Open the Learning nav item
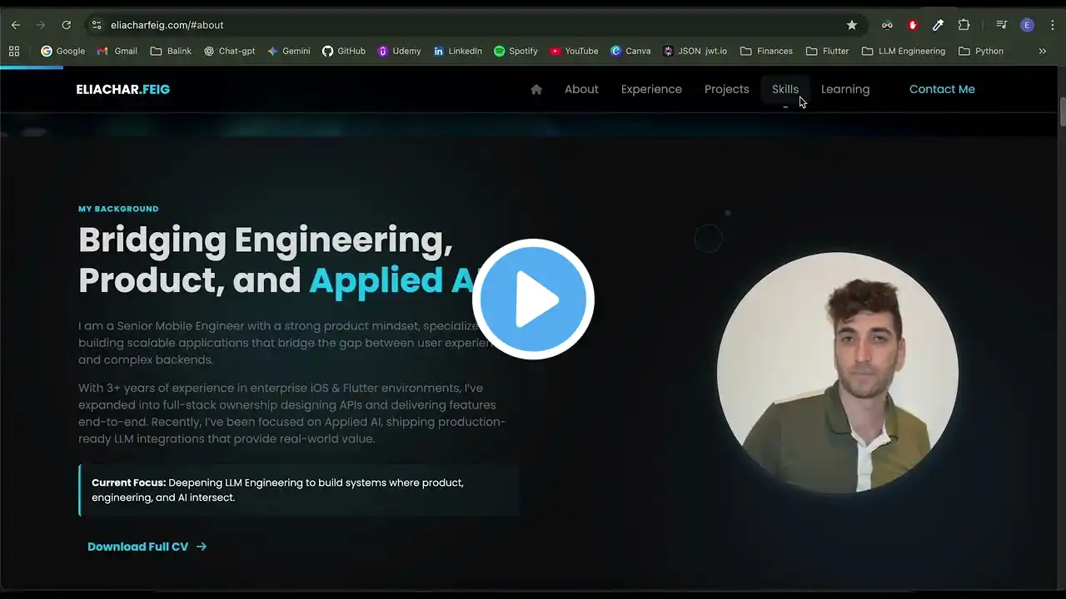This screenshot has height=599, width=1066. click(x=845, y=89)
